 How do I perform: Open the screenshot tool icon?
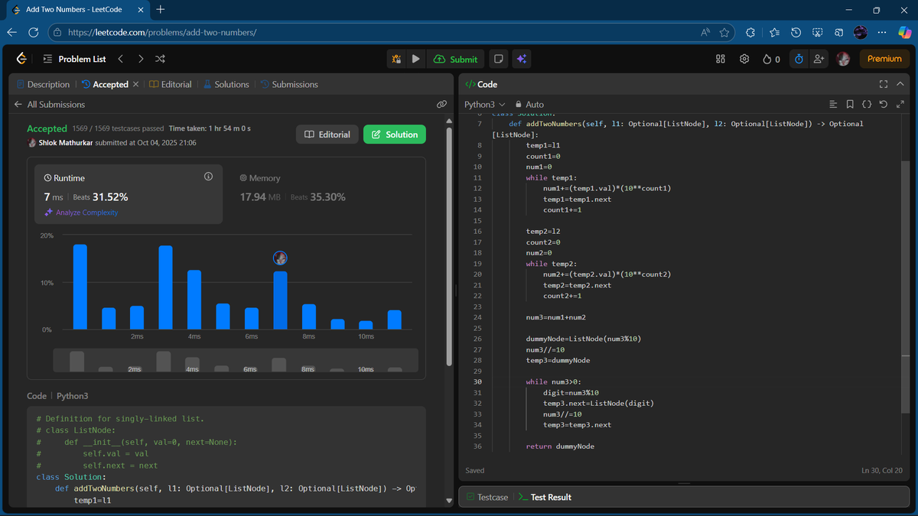pyautogui.click(x=817, y=32)
